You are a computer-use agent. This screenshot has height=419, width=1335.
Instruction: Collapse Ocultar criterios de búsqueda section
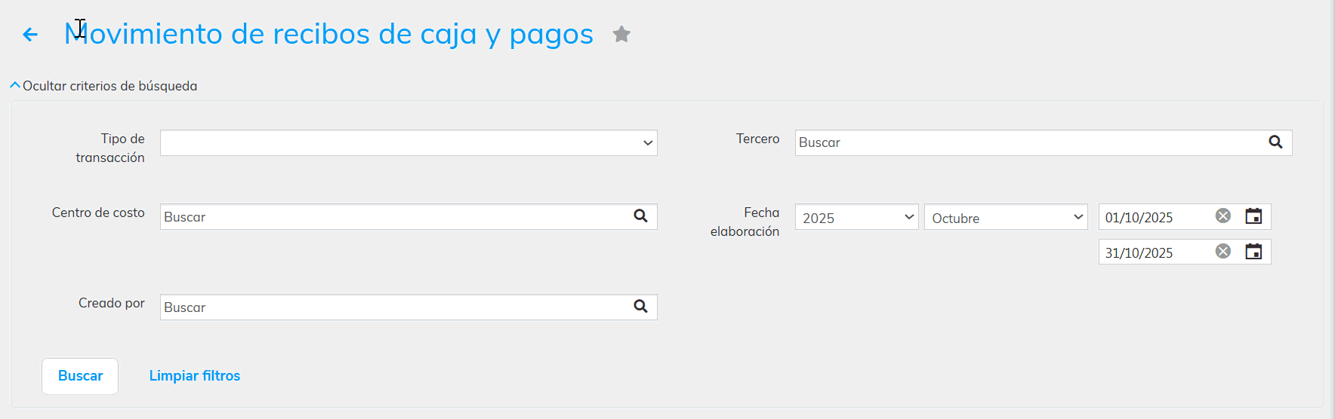[103, 86]
